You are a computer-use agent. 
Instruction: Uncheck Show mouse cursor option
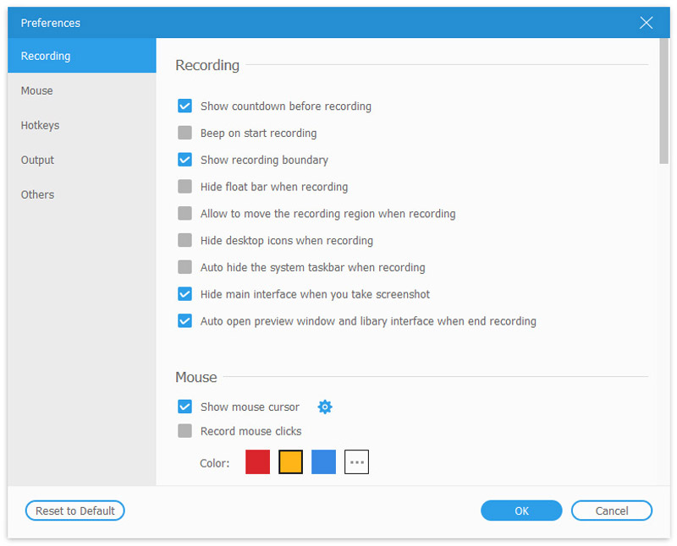[x=184, y=407]
